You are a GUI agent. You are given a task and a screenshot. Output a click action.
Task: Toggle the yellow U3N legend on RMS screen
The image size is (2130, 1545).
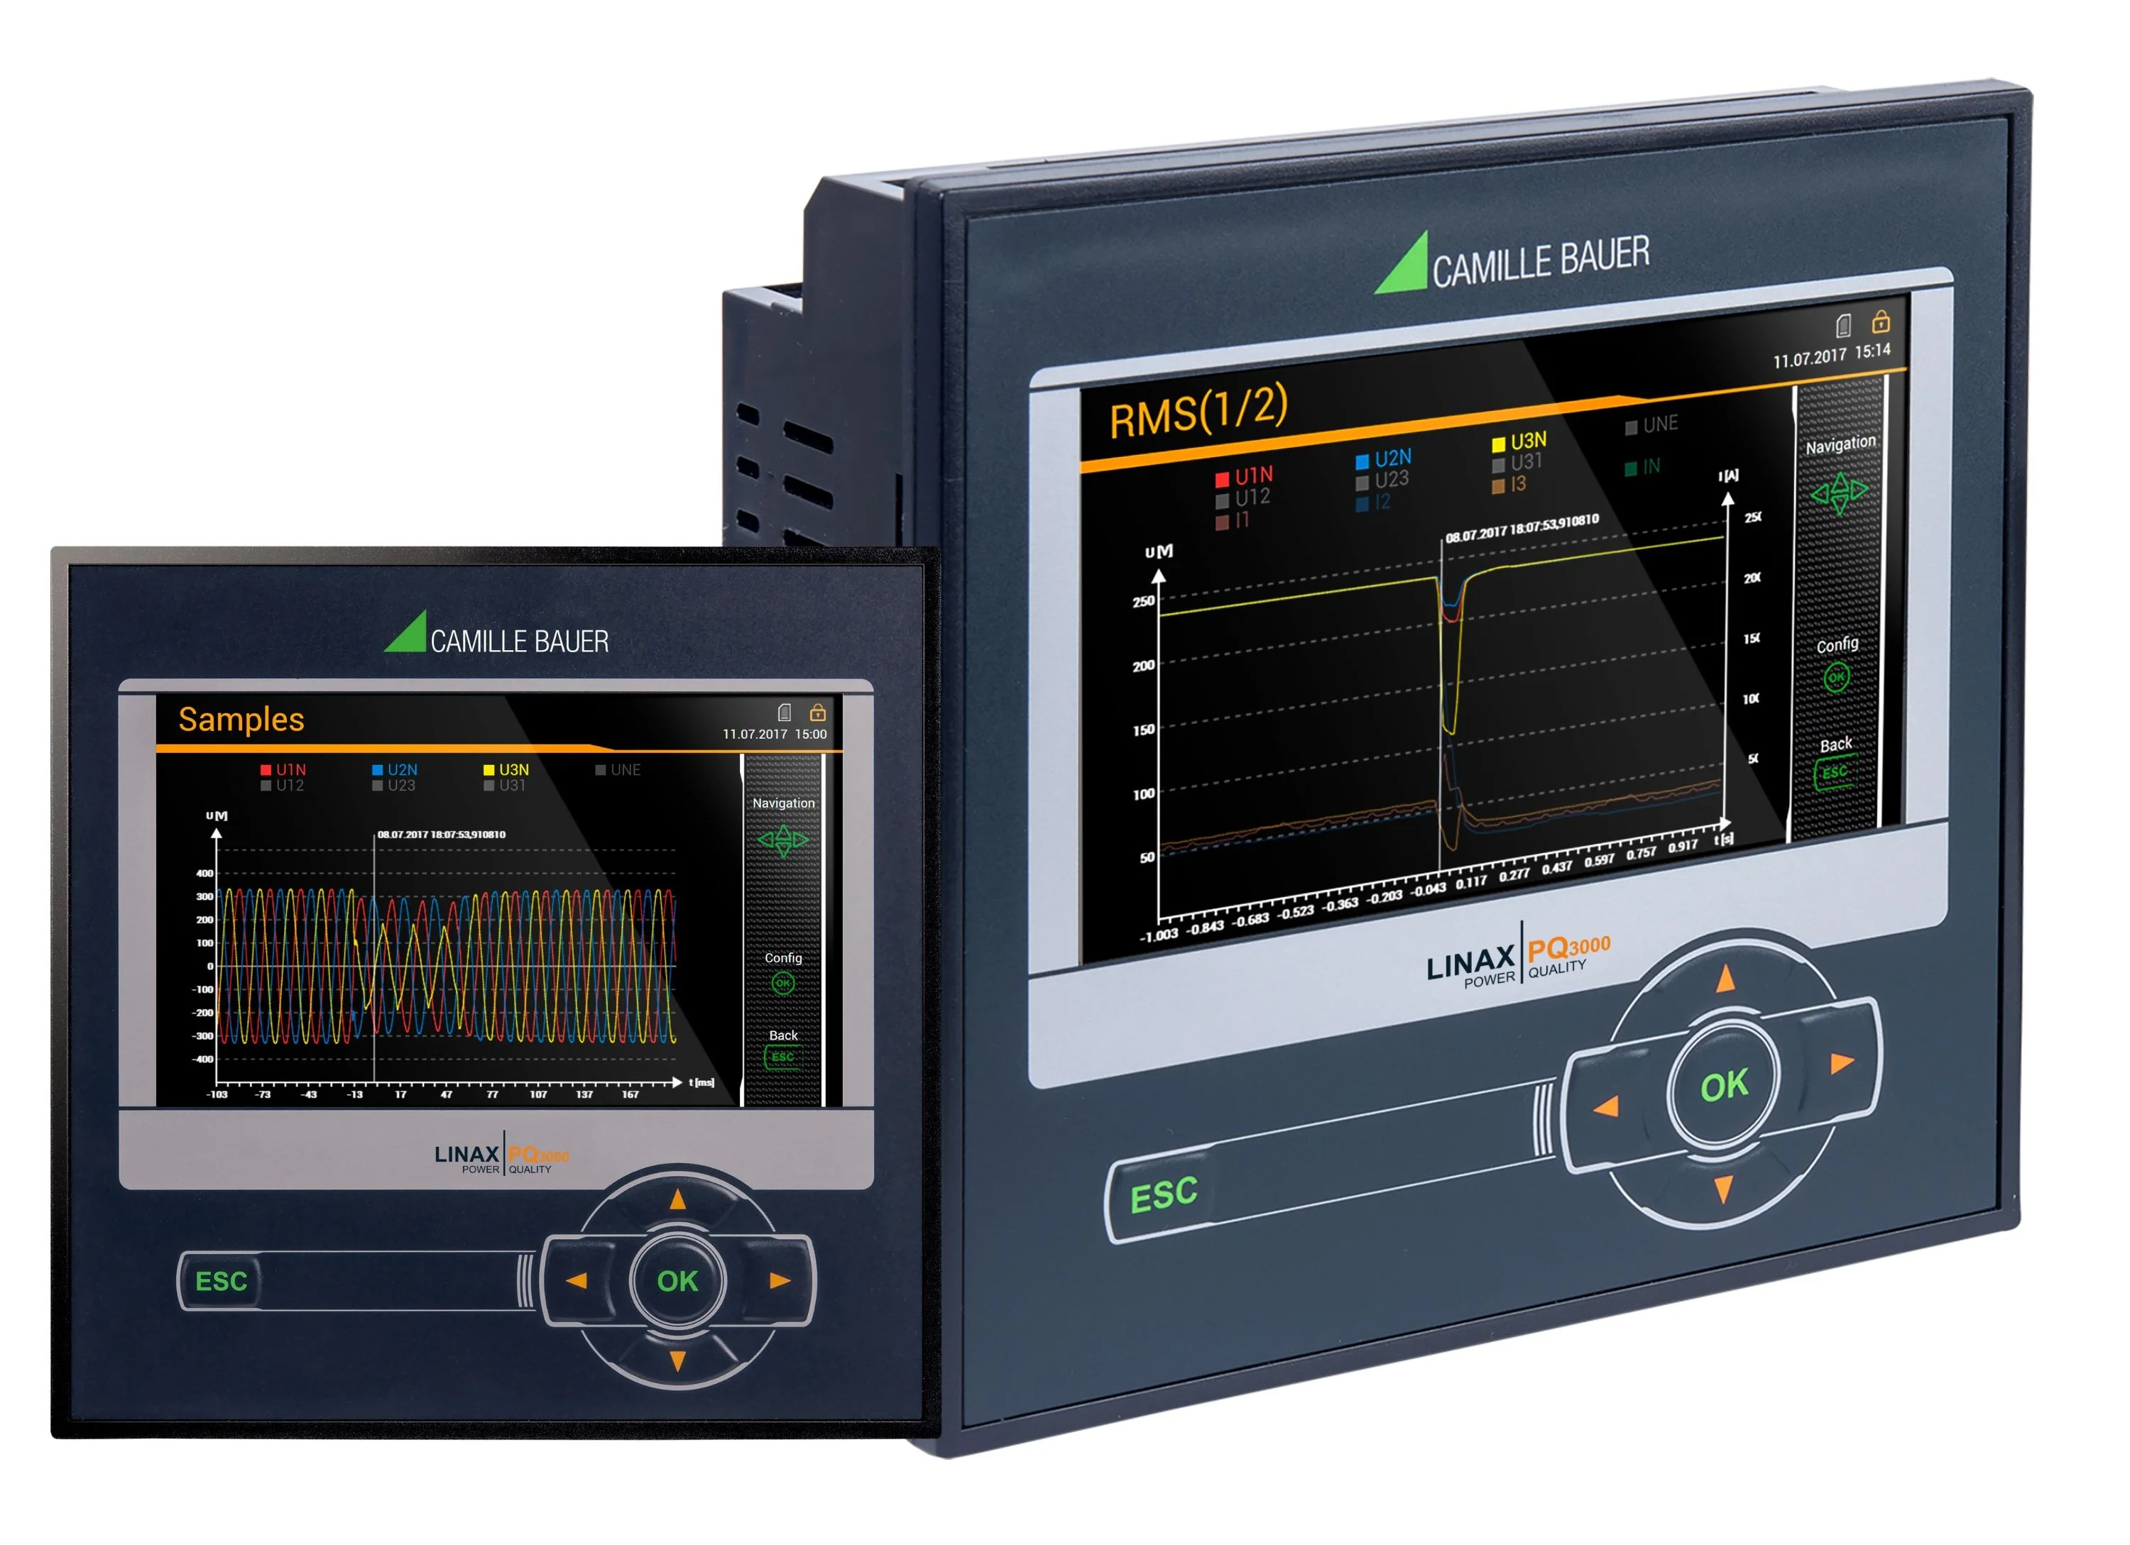tap(1519, 441)
